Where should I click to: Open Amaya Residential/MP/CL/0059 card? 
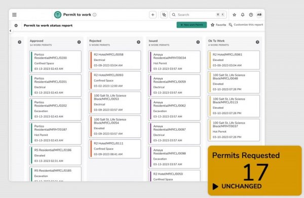click(174, 86)
